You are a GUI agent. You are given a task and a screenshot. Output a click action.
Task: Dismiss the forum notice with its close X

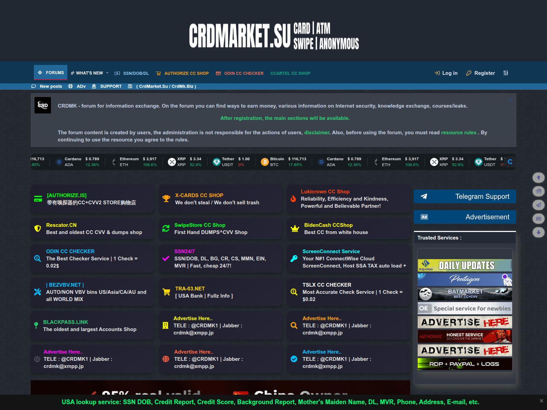[510, 100]
